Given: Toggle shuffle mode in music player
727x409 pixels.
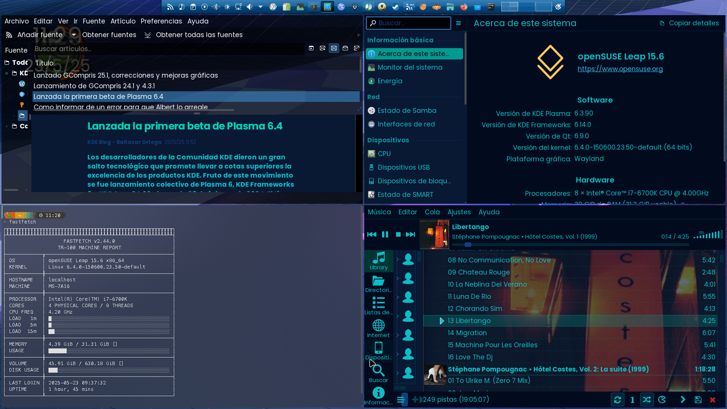Looking at the screenshot, I should (647, 400).
